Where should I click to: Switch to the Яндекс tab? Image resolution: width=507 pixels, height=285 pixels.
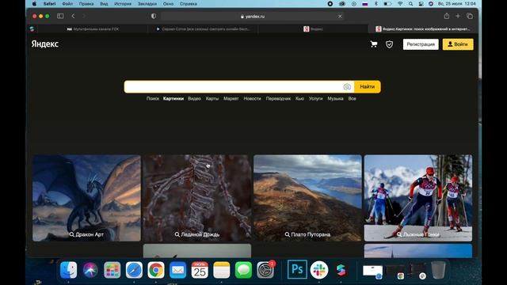(313, 29)
